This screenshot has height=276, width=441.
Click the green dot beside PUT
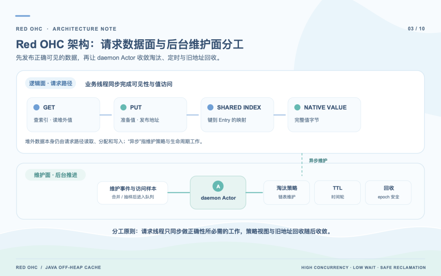[123, 107]
